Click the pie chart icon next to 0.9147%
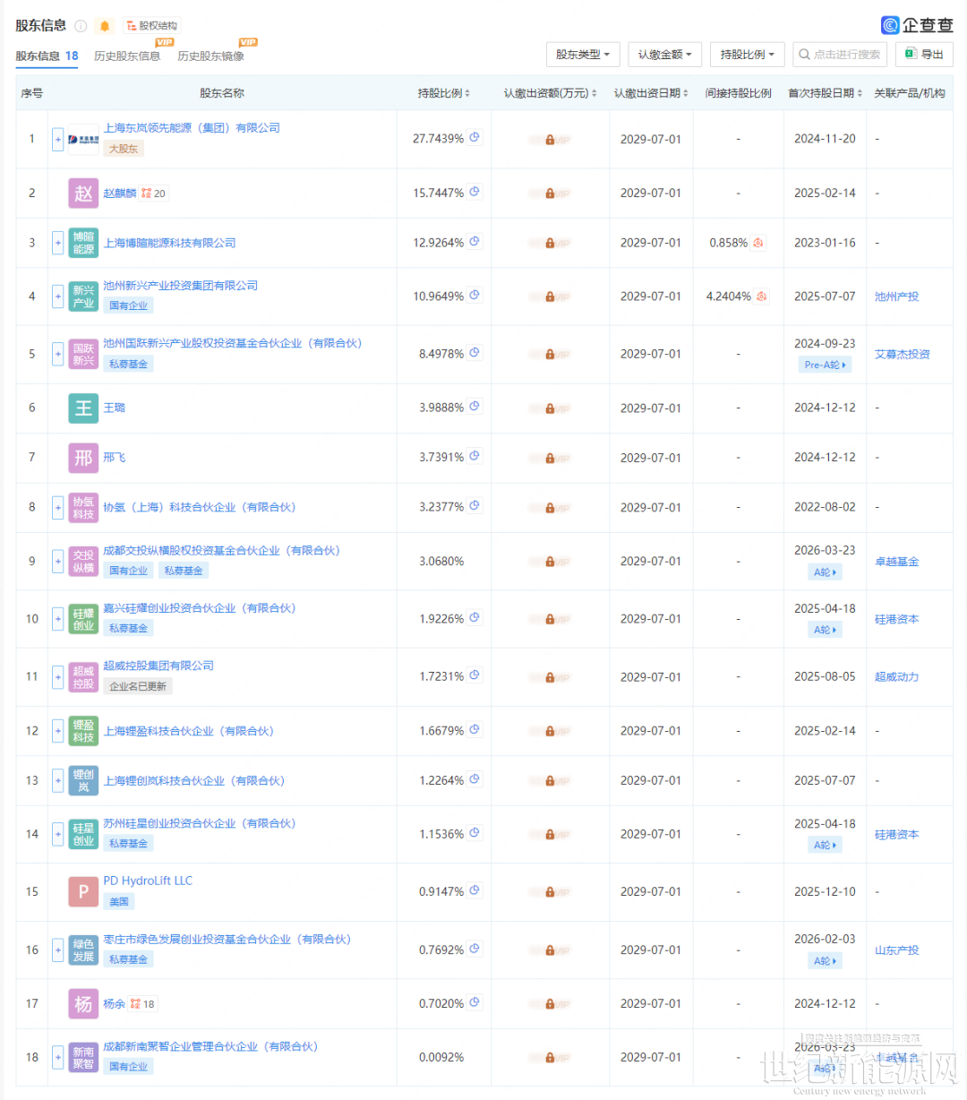967x1100 pixels. (475, 890)
